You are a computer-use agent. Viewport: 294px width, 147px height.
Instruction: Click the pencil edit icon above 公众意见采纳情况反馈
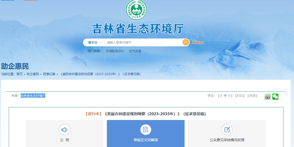point(227,130)
